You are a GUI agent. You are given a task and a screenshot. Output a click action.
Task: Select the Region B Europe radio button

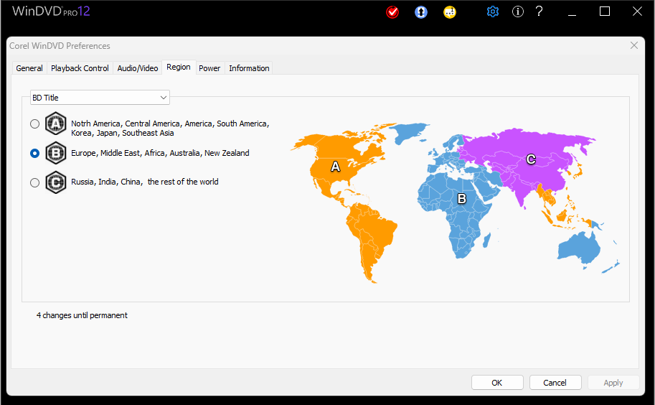point(35,153)
